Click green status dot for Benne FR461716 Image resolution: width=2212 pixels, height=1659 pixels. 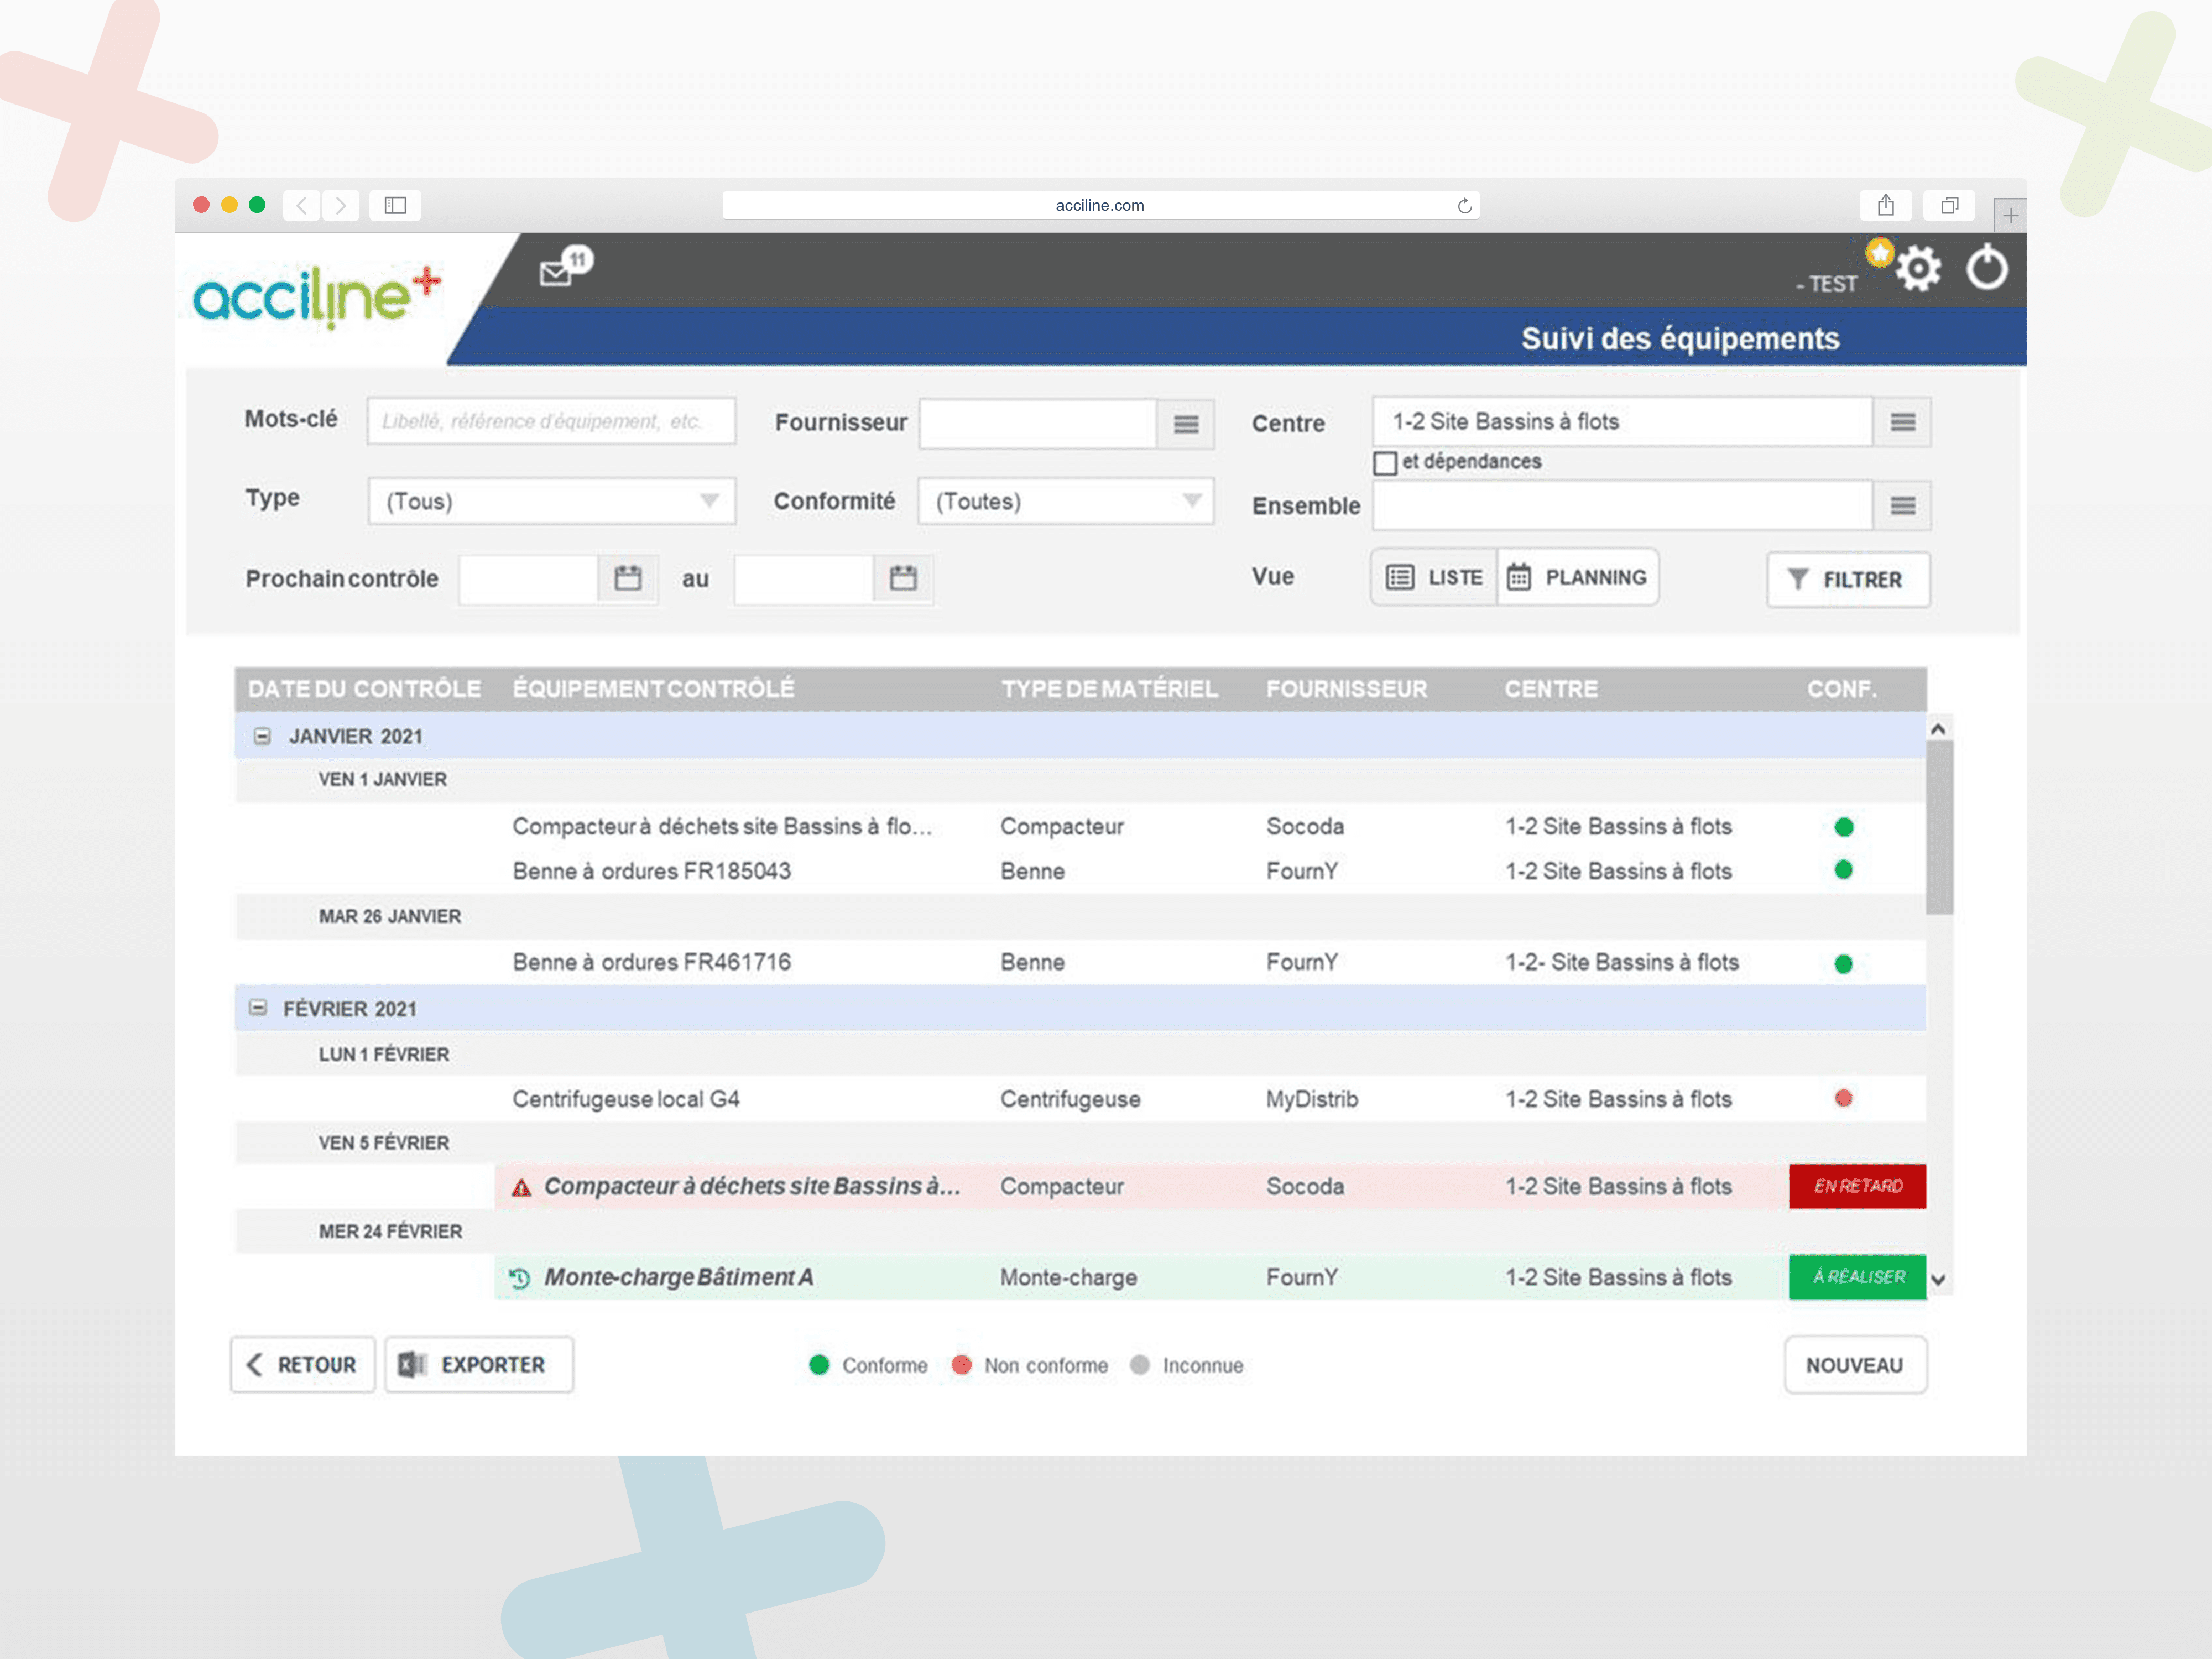1843,964
